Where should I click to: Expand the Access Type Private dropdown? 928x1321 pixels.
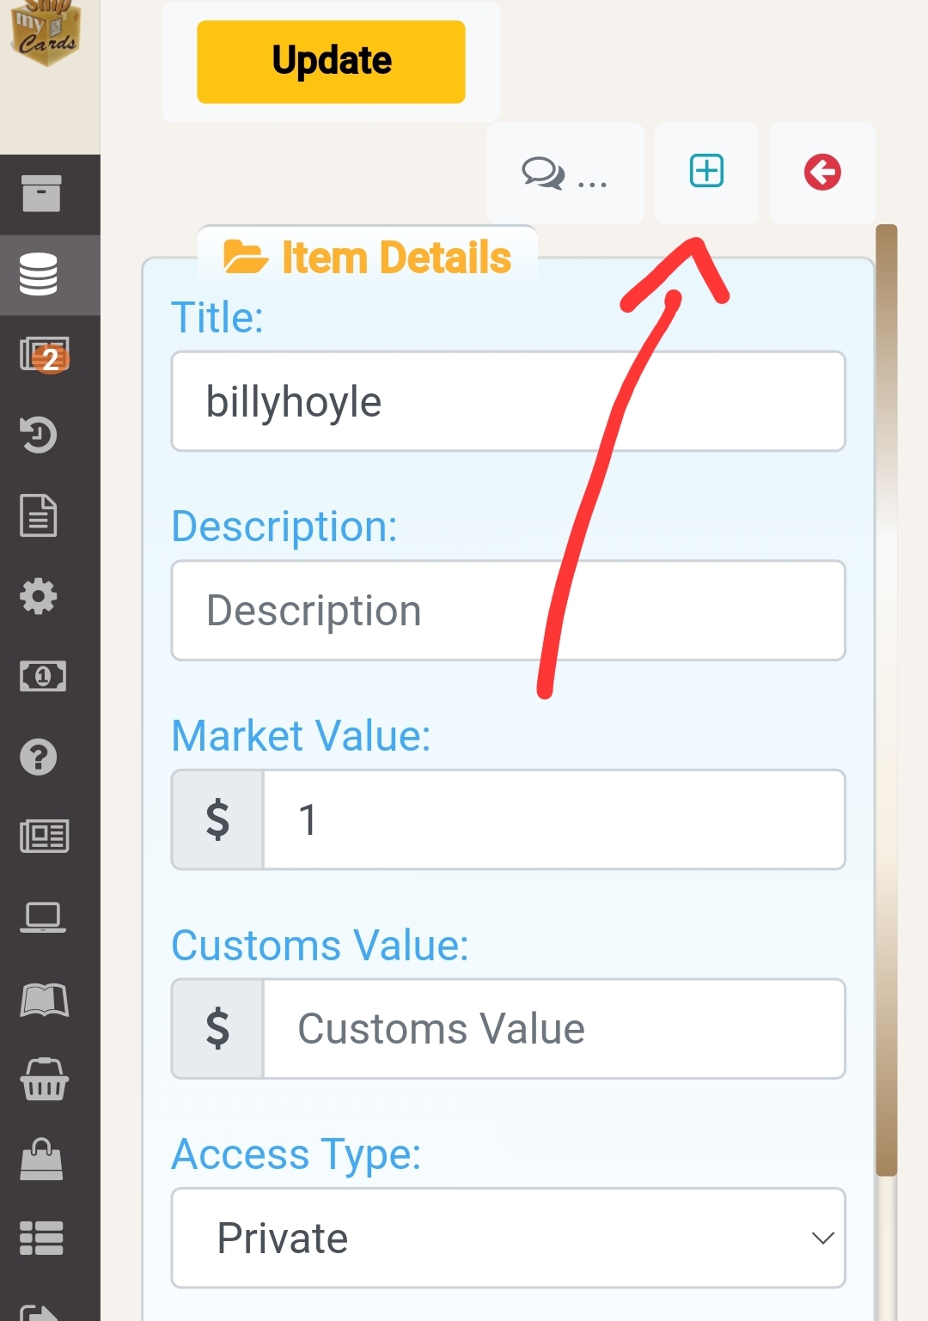(508, 1238)
